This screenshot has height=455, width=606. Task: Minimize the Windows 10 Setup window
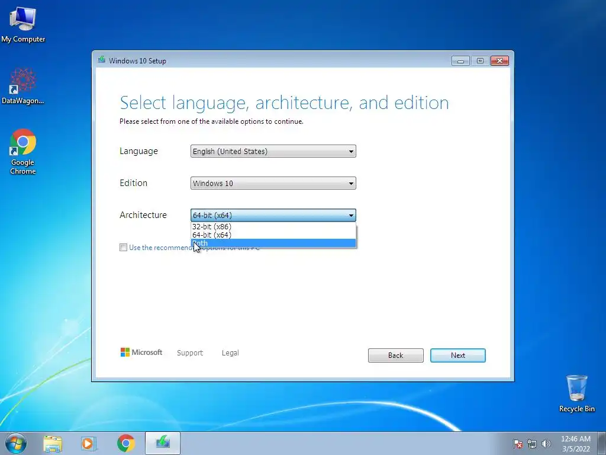point(460,61)
